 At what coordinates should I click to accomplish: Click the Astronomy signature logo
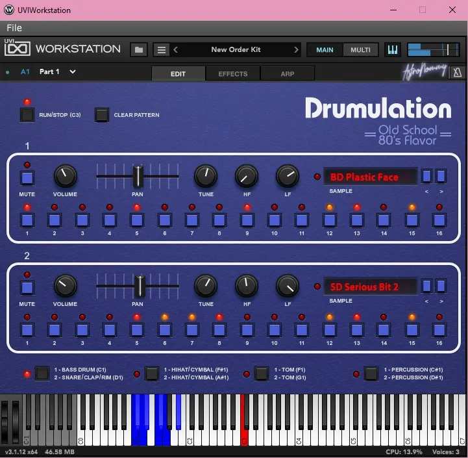tap(425, 71)
